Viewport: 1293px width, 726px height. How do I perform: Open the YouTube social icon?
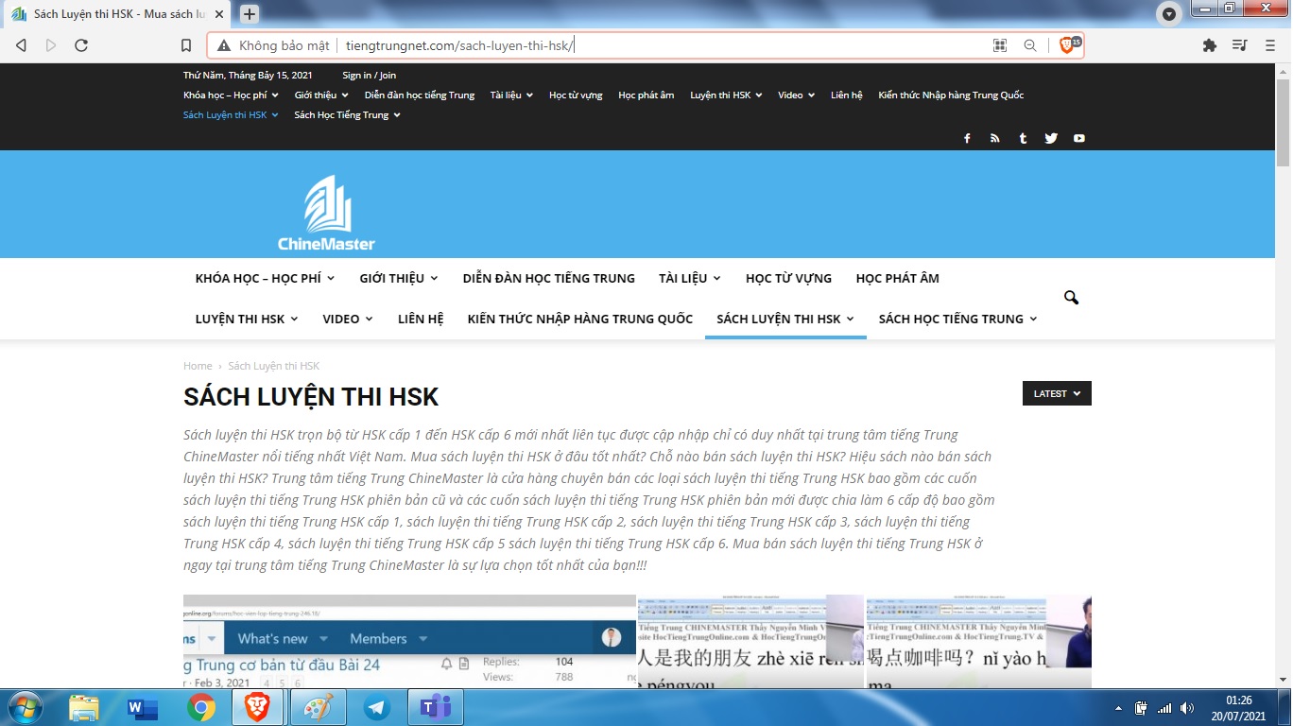[1079, 138]
